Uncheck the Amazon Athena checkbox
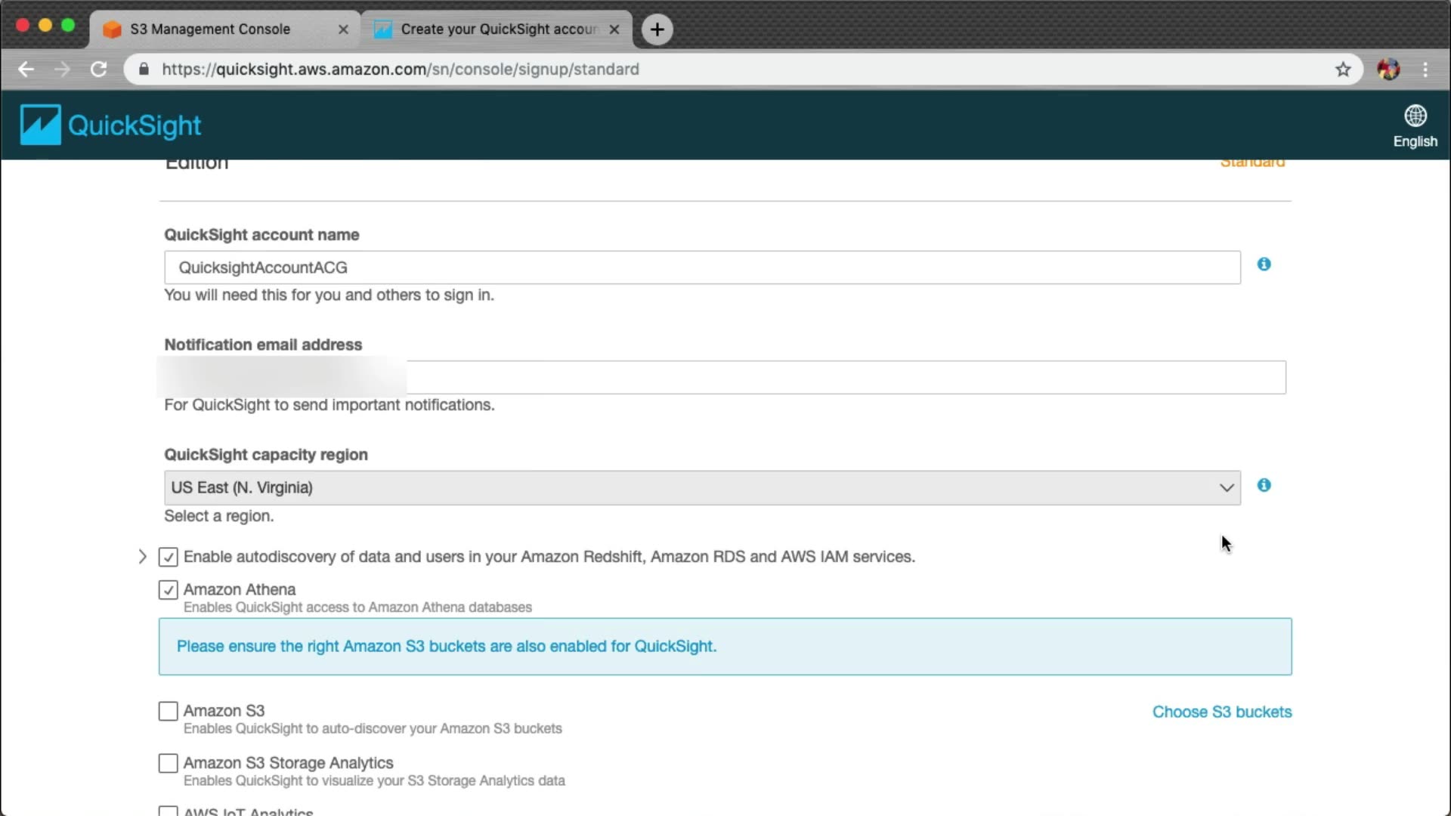Image resolution: width=1451 pixels, height=816 pixels. coord(168,590)
